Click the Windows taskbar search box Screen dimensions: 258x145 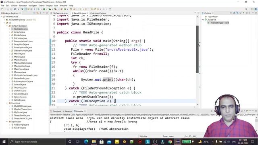coord(37,141)
